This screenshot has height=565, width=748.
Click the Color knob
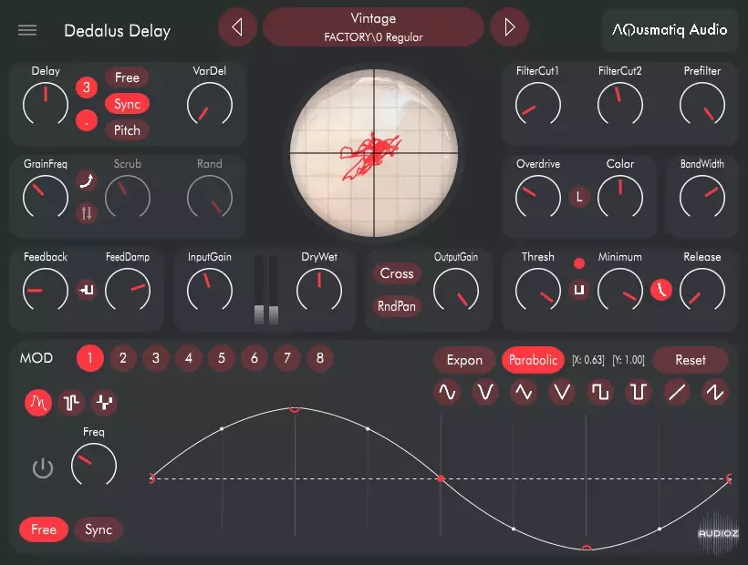pyautogui.click(x=619, y=197)
